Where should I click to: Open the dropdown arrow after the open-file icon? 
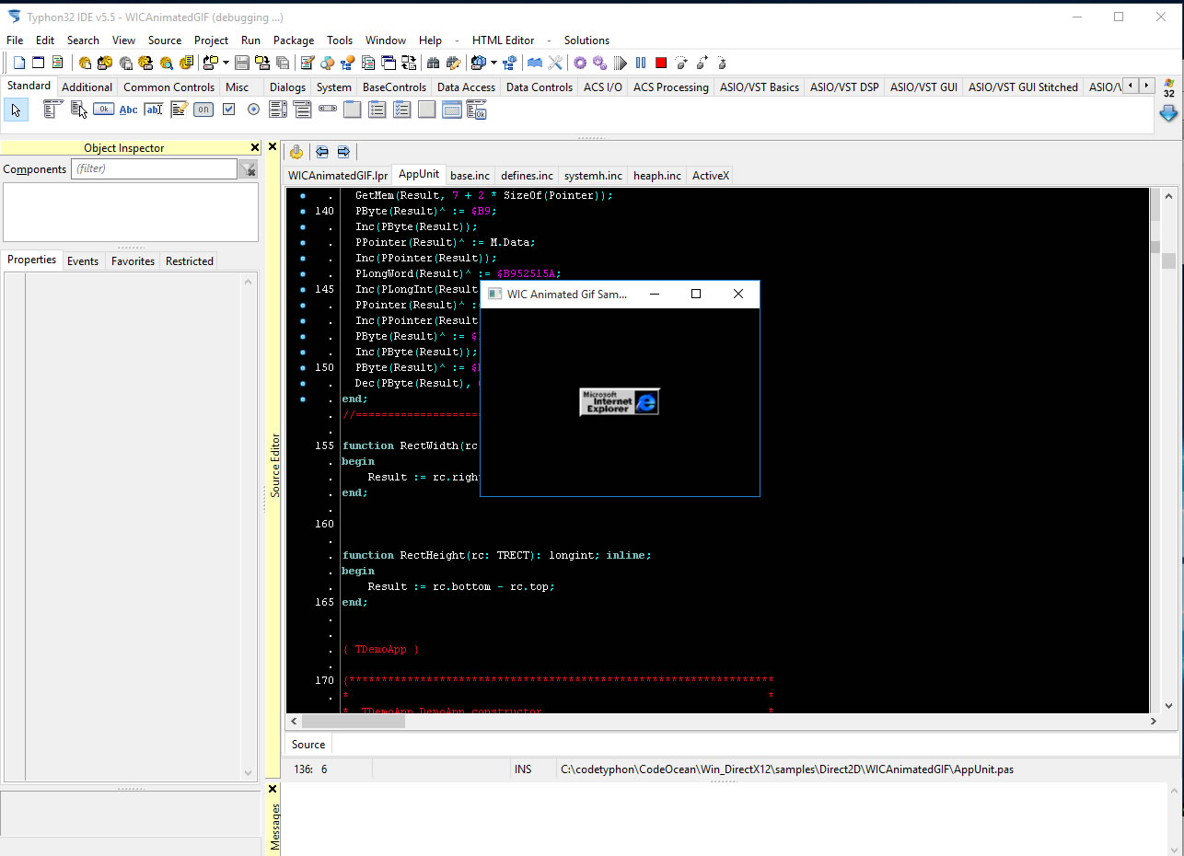226,63
